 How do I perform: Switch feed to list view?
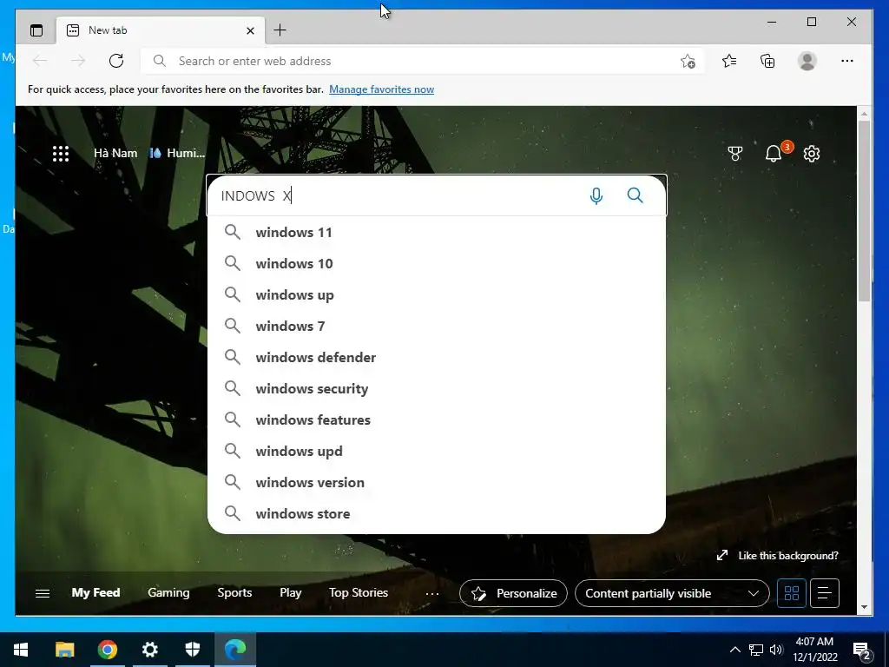point(825,593)
